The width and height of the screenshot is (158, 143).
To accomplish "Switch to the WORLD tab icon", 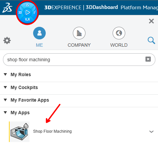I will click(x=119, y=33).
